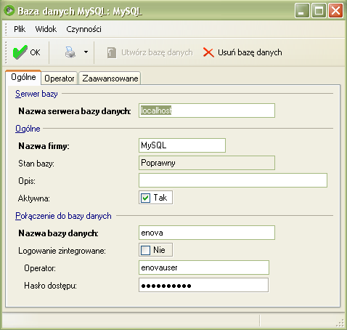Select the Ogólne tab
Viewport: 347px width, 330px height.
tap(23, 77)
